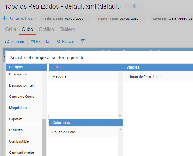Switch to the Grilla tab
The width and height of the screenshot is (193, 156).
[11, 29]
